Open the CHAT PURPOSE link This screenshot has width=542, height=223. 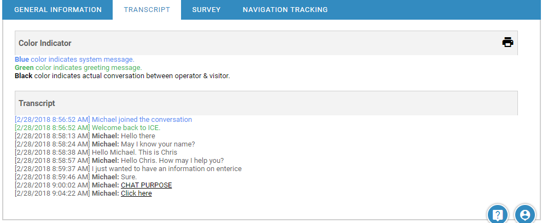146,185
